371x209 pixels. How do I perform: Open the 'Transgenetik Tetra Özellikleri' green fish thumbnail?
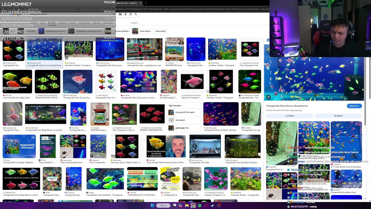tap(105, 179)
